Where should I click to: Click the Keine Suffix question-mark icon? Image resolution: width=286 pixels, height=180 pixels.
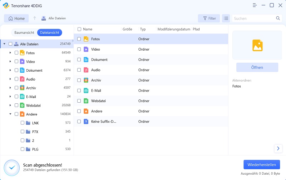click(86, 122)
